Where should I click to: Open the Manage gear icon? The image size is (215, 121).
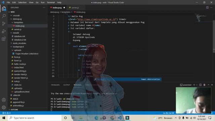coord(4,107)
